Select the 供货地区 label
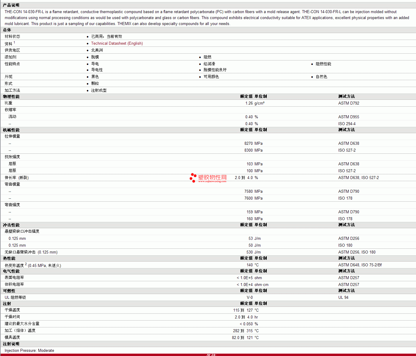The height and width of the screenshot is (356, 416). pos(12,50)
